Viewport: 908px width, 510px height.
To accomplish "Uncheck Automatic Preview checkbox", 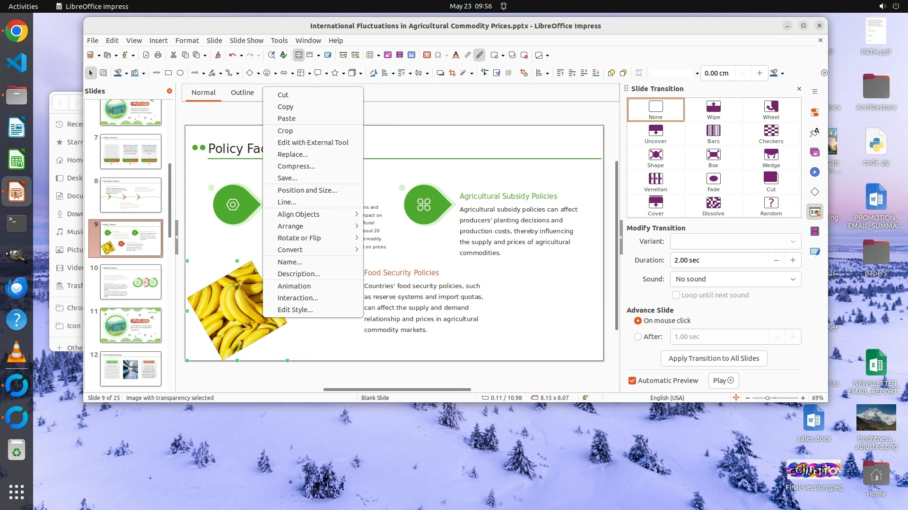I will point(632,381).
